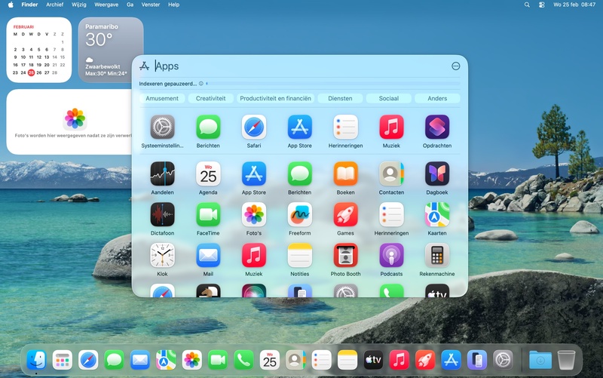Open Contacten from the Dock
Screen dimensions: 603x378
[x=295, y=361]
